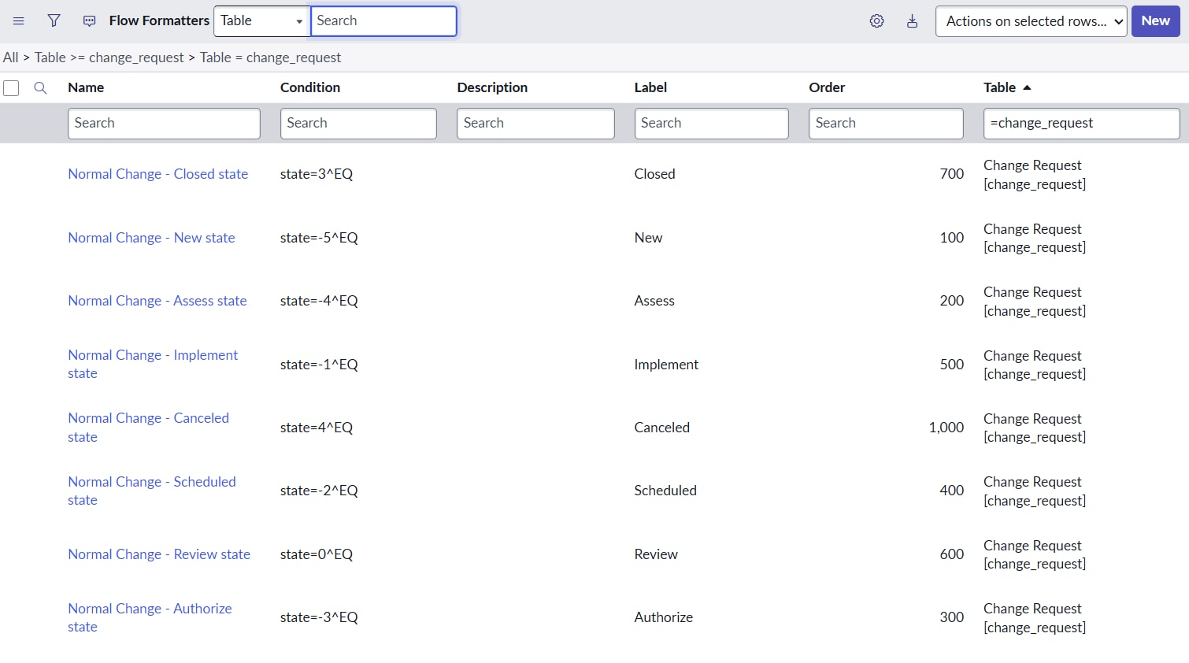The image size is (1189, 663).
Task: Open Normal Change - Review state link
Action: (x=159, y=554)
